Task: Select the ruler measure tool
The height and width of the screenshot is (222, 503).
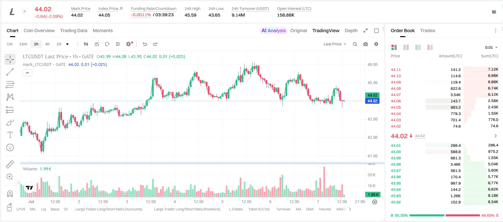Action: 10,164
